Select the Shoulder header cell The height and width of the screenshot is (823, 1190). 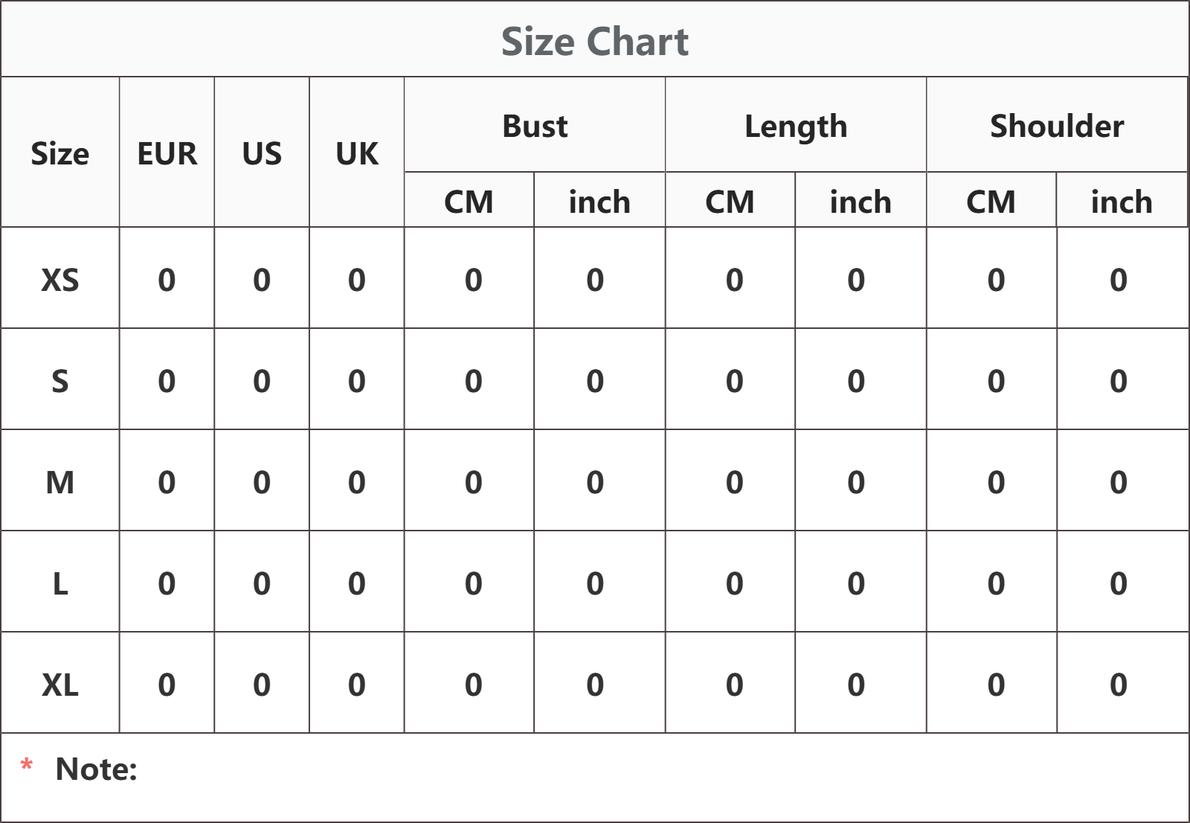click(x=1057, y=126)
